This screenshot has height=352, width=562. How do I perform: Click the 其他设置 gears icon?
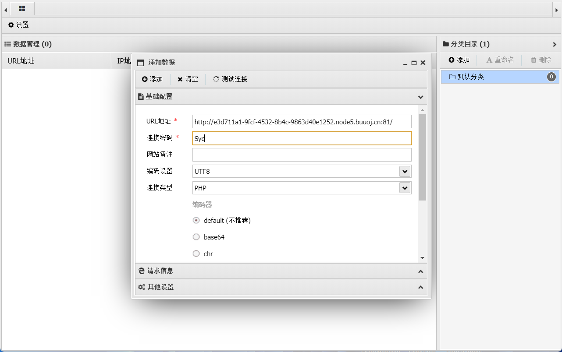coord(142,287)
